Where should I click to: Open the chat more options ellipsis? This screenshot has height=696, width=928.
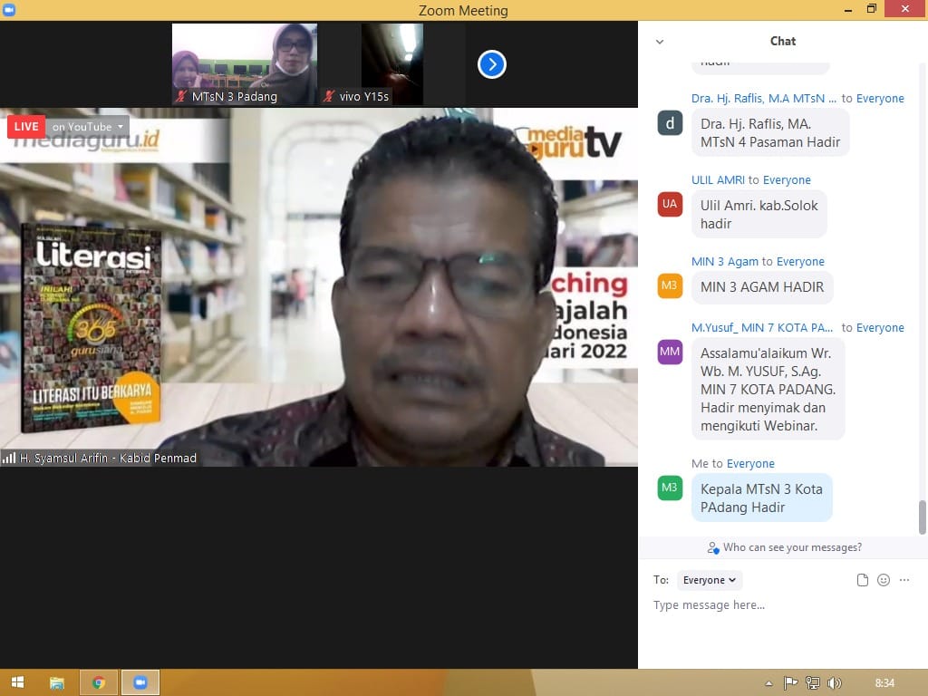904,580
